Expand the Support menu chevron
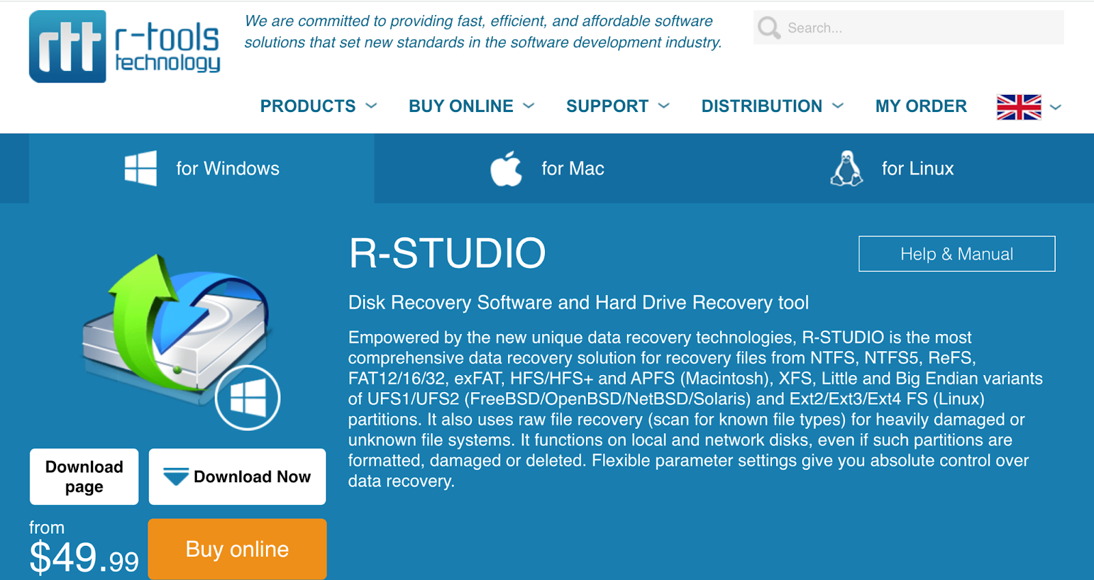Image resolution: width=1094 pixels, height=580 pixels. click(664, 106)
